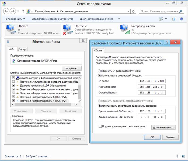Uncheck Протокол Интернета версии 6 (TCP/IPv6)

click(x=13, y=97)
